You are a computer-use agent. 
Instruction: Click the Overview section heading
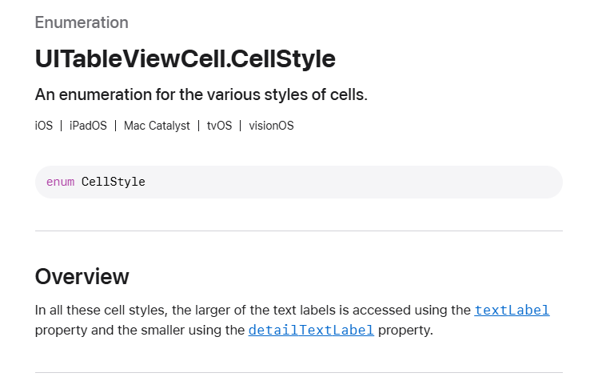pos(82,277)
